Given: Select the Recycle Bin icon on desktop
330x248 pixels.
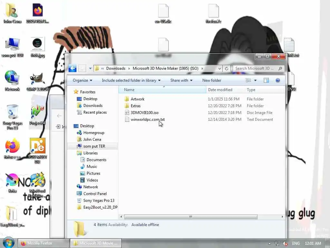Looking at the screenshot, I should pos(12,118).
